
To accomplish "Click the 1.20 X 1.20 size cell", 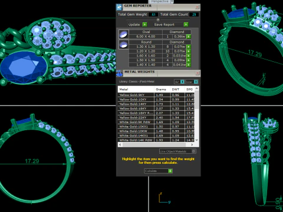I will tap(146, 51).
